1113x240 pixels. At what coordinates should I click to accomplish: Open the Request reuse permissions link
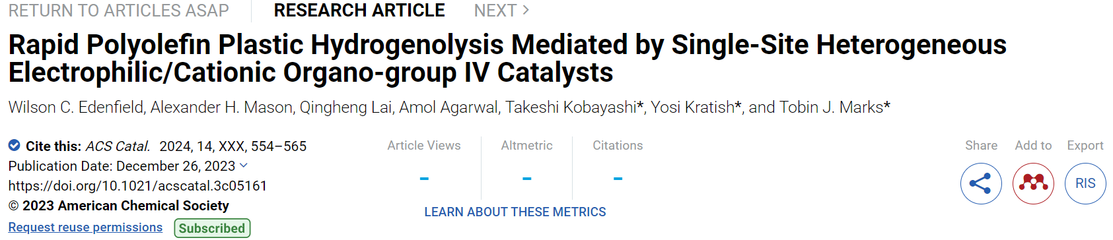click(85, 227)
